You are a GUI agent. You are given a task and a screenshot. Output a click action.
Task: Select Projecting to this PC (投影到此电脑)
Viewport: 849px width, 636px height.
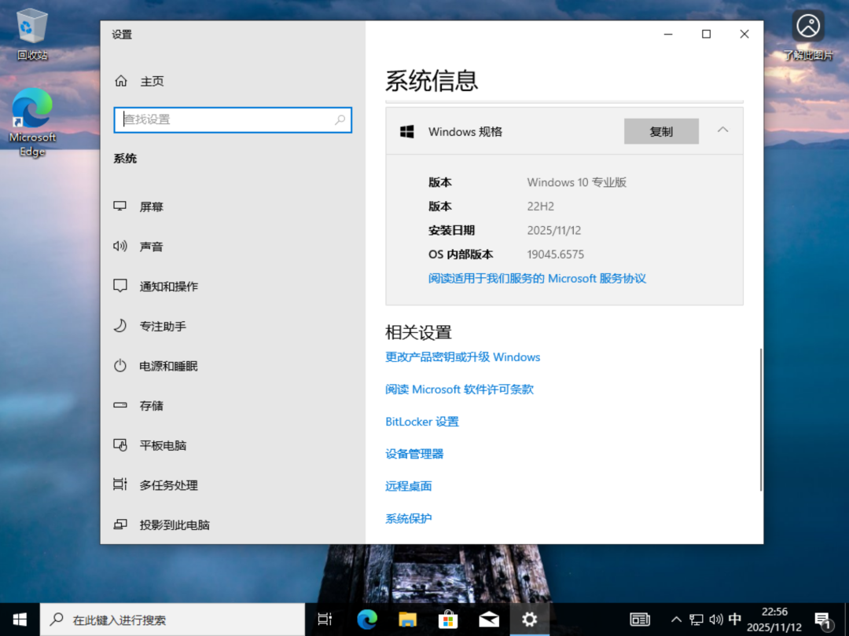pos(174,525)
